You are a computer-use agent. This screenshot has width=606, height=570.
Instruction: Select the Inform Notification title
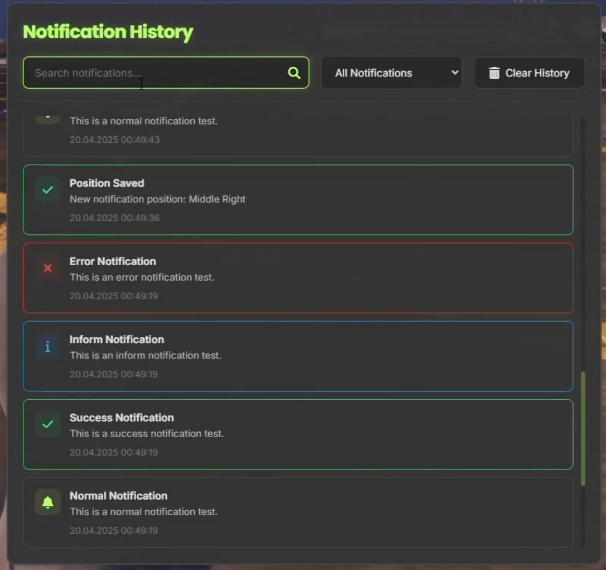click(117, 339)
